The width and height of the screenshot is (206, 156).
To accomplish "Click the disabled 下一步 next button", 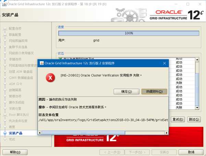I will (x=137, y=152).
